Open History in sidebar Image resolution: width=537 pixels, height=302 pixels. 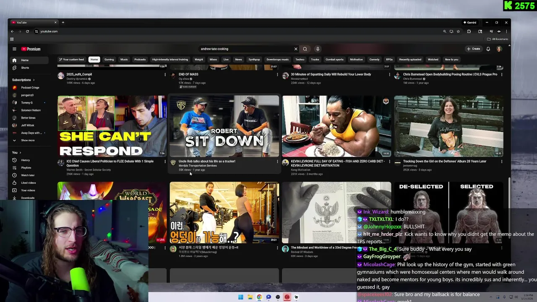29,160
